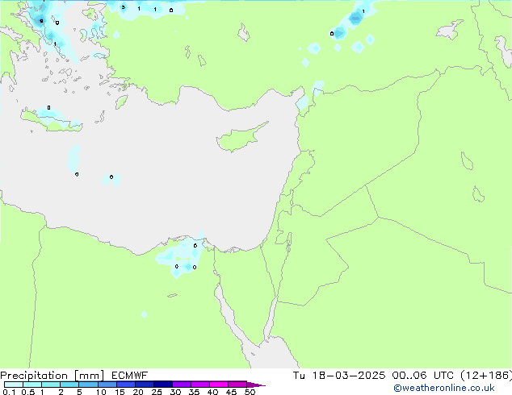Click the 40–45 mm magenta legend swatch
This screenshot has width=512, height=395.
219,385
